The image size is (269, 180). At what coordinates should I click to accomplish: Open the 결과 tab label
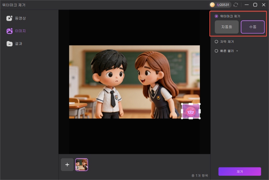point(18,44)
